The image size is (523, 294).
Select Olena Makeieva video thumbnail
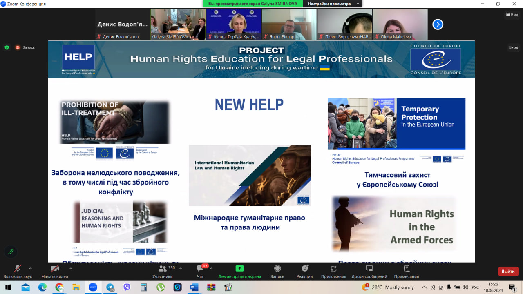(400, 24)
